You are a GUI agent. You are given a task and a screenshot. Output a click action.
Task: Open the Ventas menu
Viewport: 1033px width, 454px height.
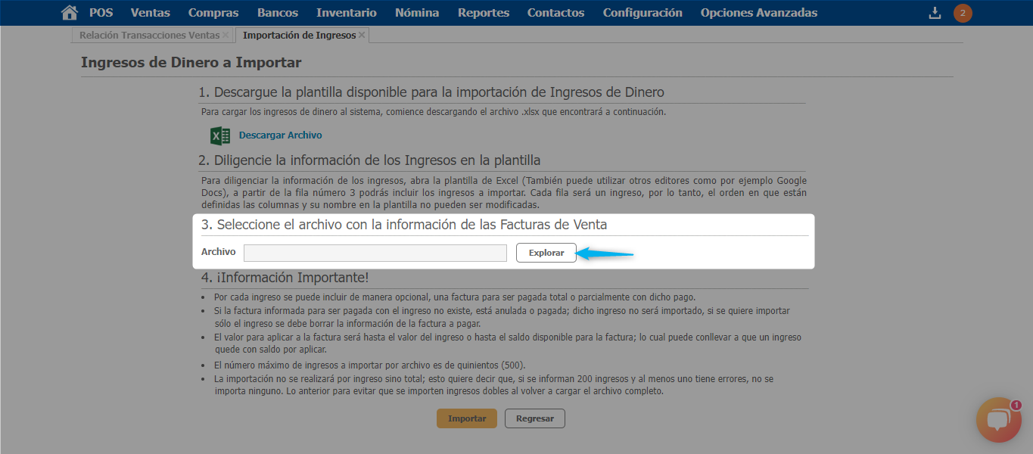point(150,13)
